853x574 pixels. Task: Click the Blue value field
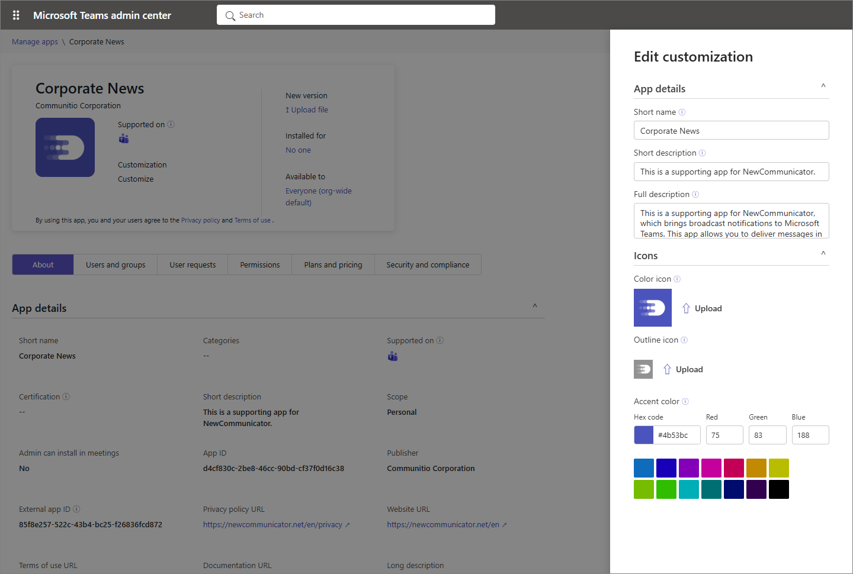click(x=810, y=435)
